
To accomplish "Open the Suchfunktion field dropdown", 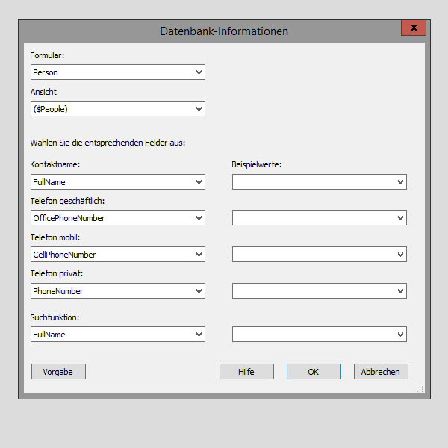I will (x=117, y=335).
